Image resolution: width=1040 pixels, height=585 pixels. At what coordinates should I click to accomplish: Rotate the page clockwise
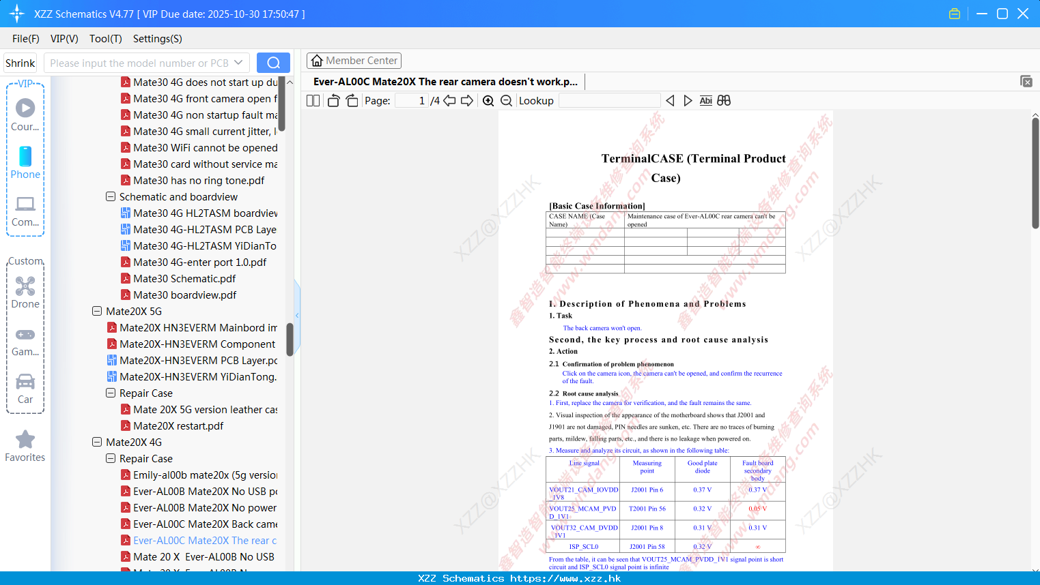pos(352,100)
